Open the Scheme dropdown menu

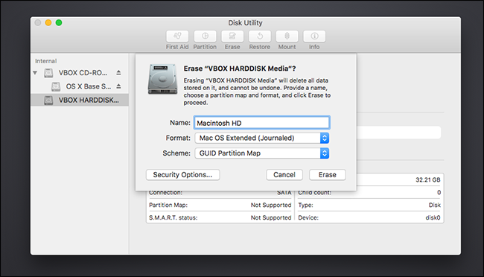tap(262, 153)
